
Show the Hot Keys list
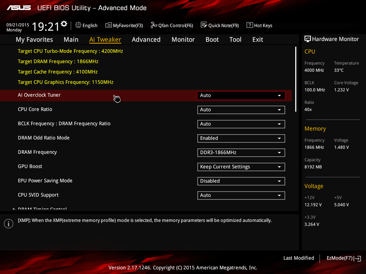[x=259, y=25]
